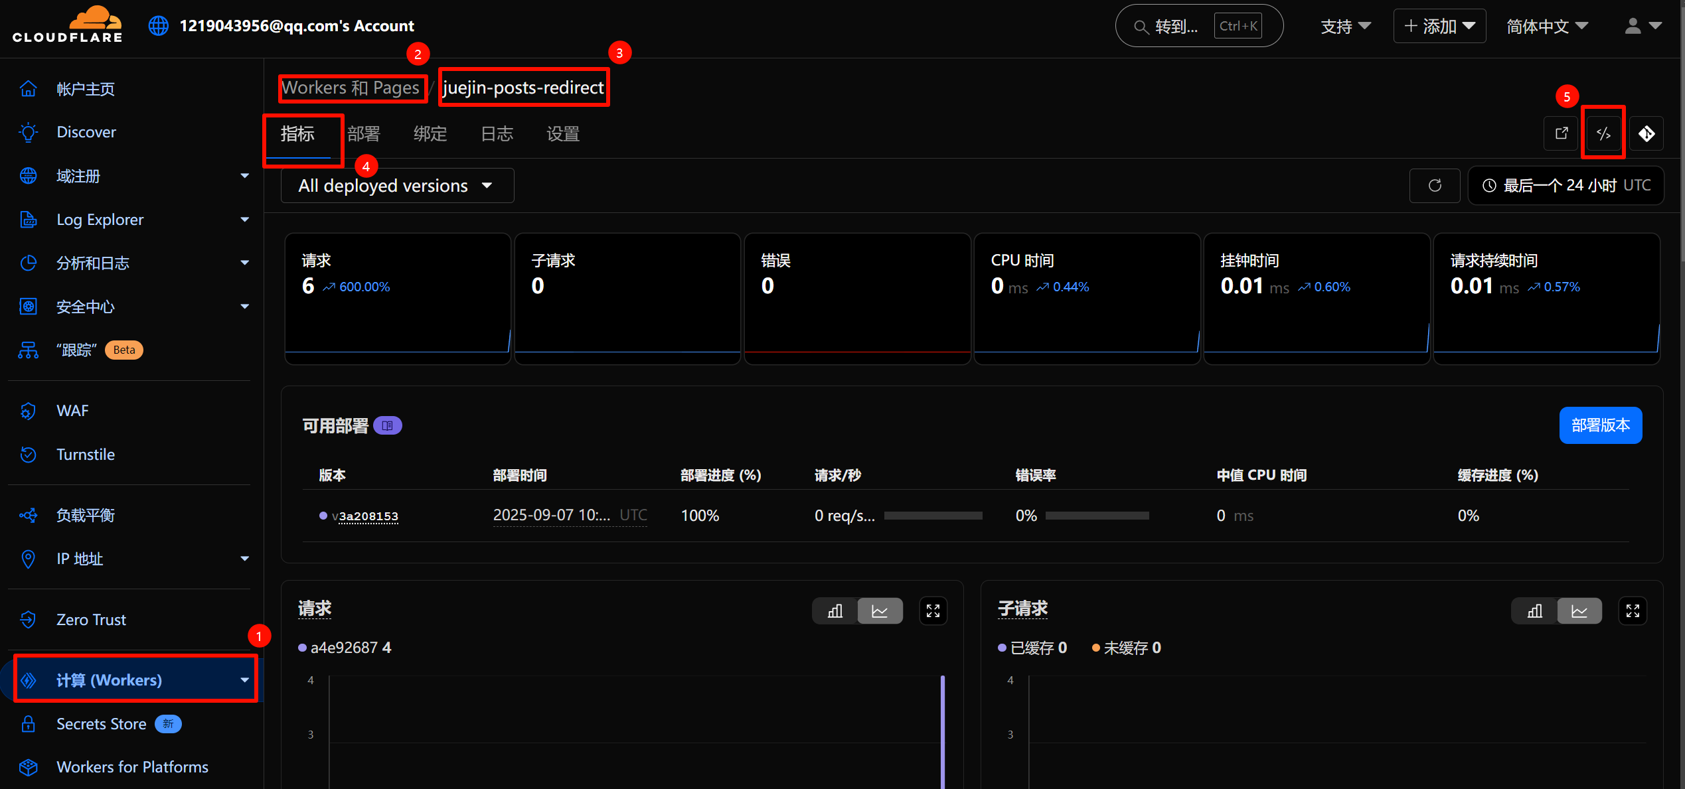Expand the 分析和日志 section arrow
1685x789 pixels.
(244, 263)
